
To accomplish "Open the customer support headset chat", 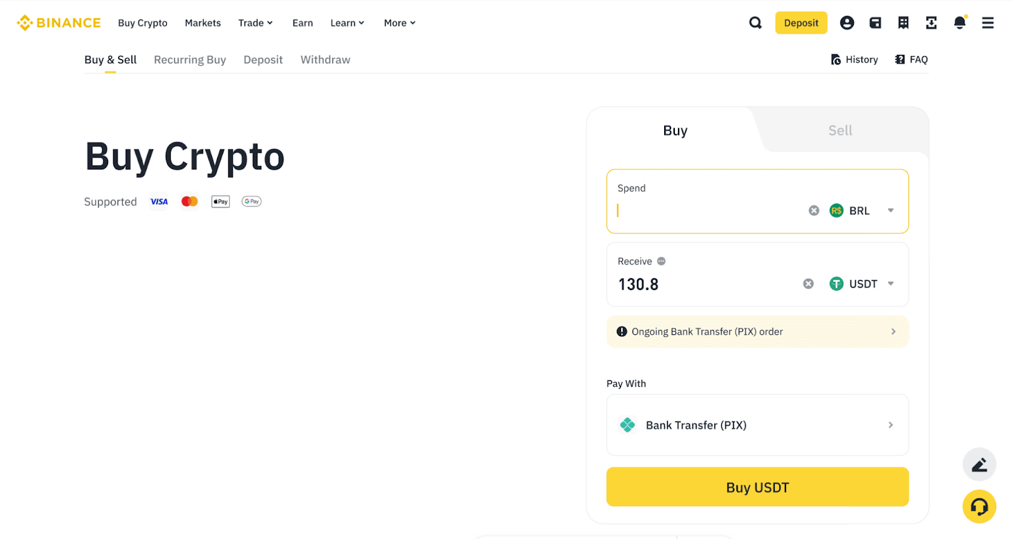I will (x=979, y=506).
